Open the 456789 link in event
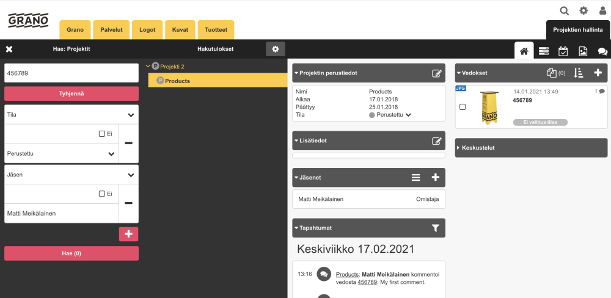611x298 pixels. click(367, 282)
